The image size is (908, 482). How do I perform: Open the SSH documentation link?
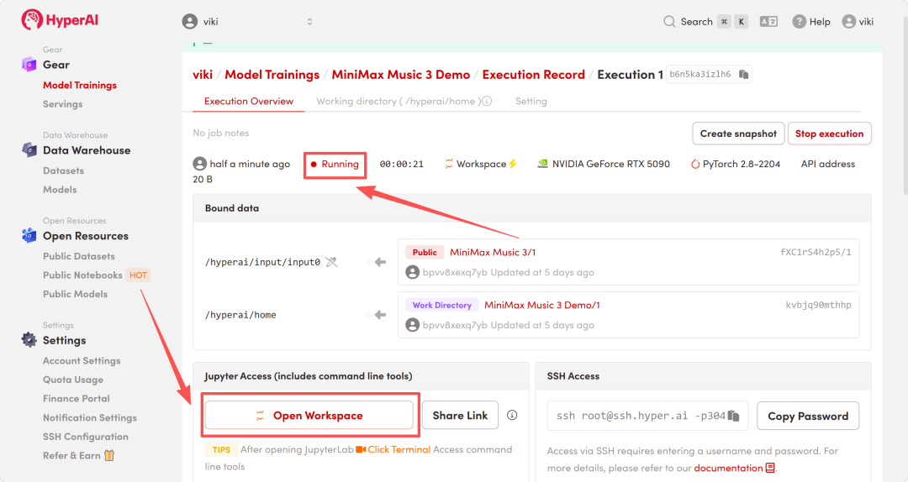[x=734, y=468]
